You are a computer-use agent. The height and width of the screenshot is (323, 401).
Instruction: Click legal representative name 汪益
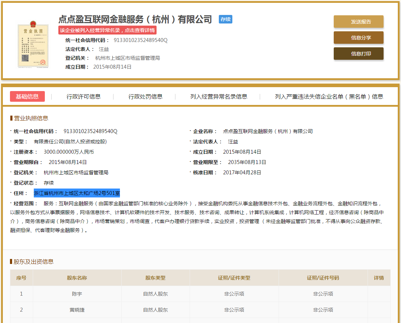tap(104, 49)
